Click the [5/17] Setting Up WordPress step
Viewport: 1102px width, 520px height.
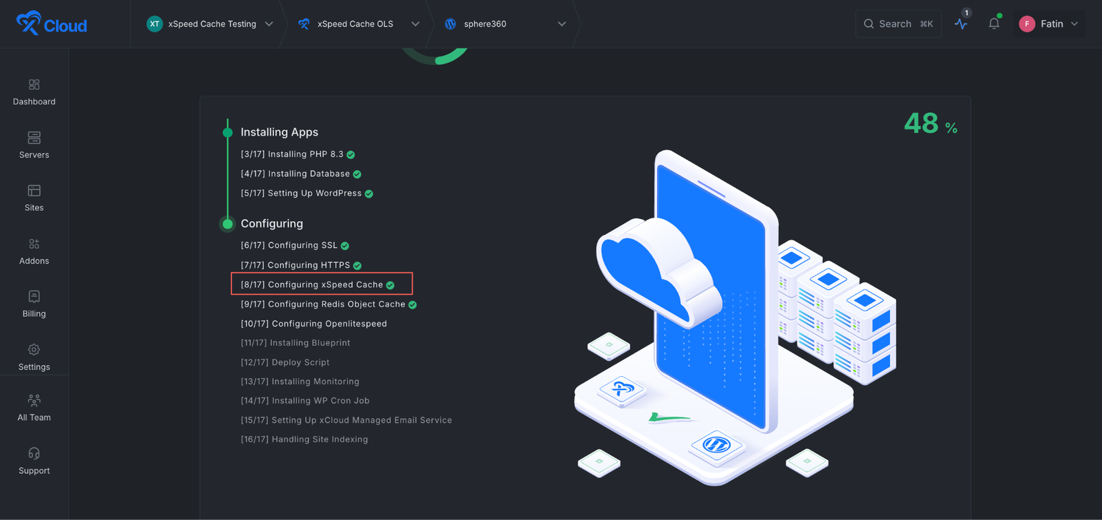coord(306,194)
